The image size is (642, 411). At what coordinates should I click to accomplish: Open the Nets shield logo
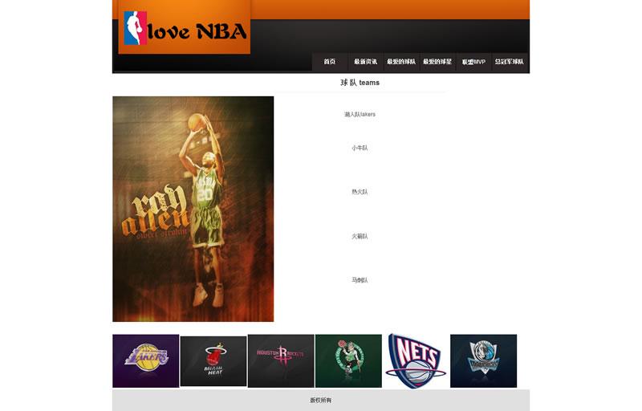416,360
